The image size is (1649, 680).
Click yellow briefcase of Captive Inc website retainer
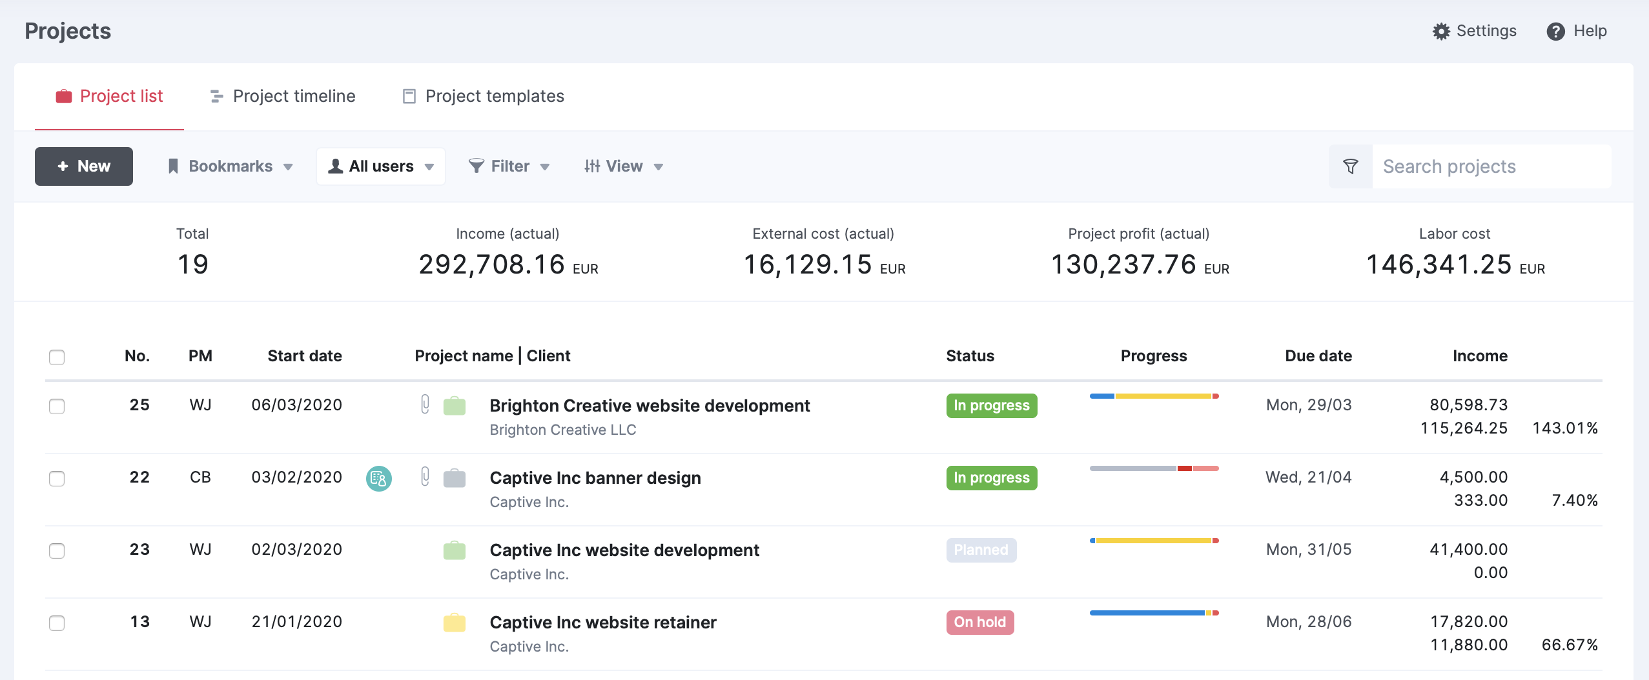[x=455, y=623]
